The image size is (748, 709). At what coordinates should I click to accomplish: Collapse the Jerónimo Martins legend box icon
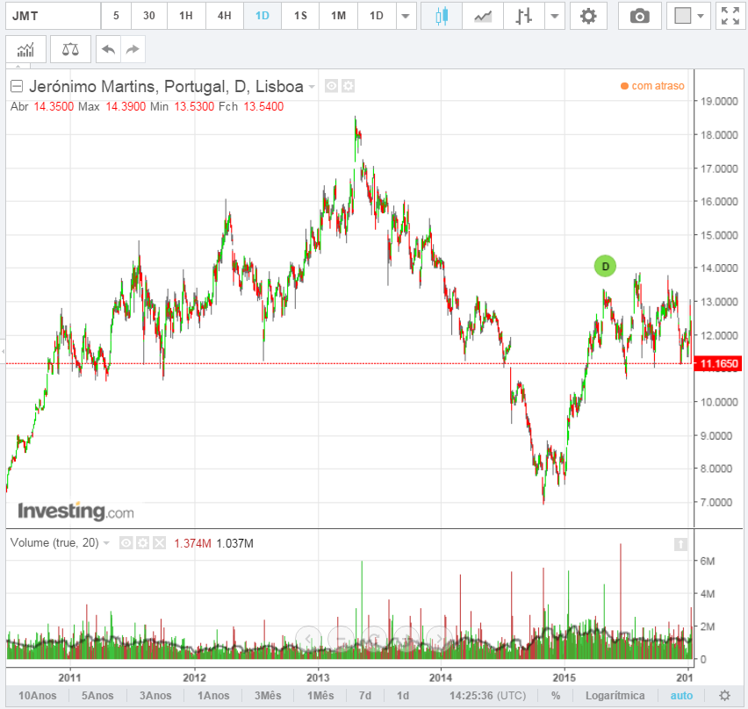tap(17, 86)
